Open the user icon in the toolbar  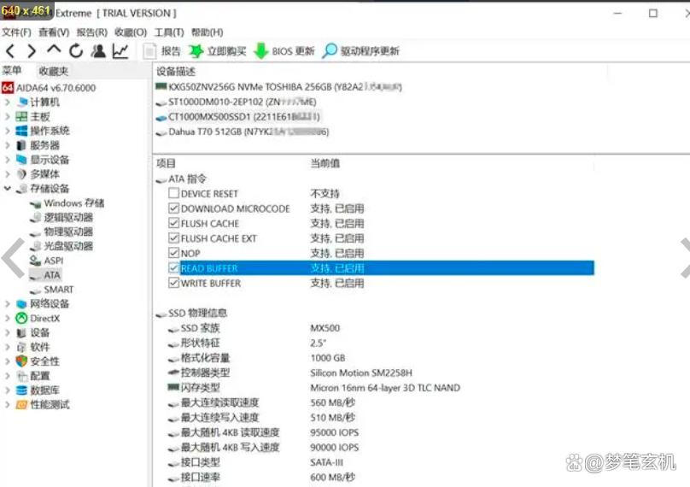point(98,51)
